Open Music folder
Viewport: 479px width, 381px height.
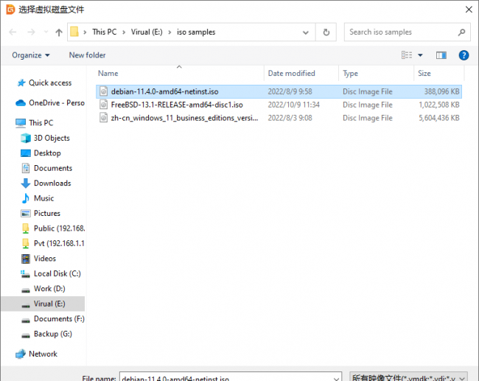(x=43, y=198)
